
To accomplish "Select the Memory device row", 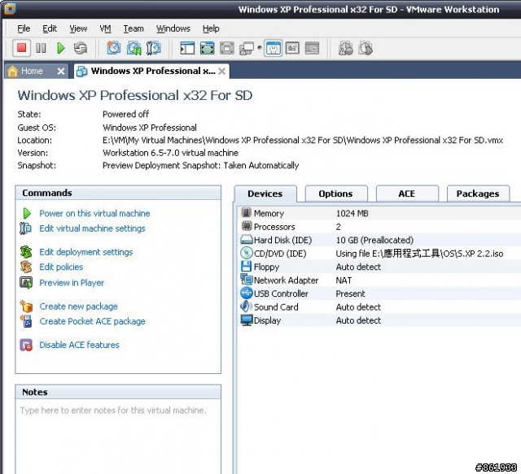I will (379, 214).
